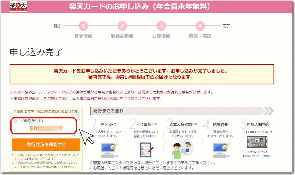Click step 1 circle for 基本情報
This screenshot has width=295, height=175.
[x=83, y=26]
